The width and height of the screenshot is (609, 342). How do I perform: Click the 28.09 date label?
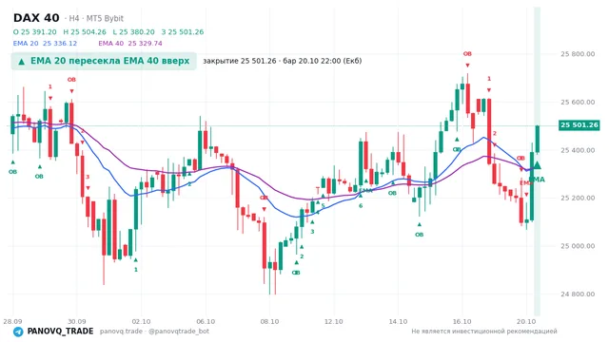(12, 321)
